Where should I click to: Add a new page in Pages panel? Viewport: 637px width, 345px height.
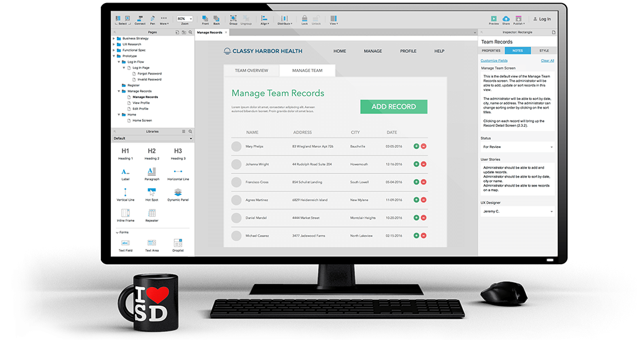pos(177,32)
